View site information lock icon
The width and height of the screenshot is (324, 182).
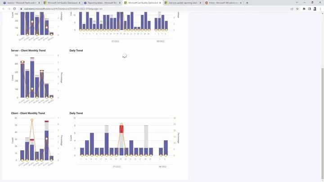click(x=21, y=9)
